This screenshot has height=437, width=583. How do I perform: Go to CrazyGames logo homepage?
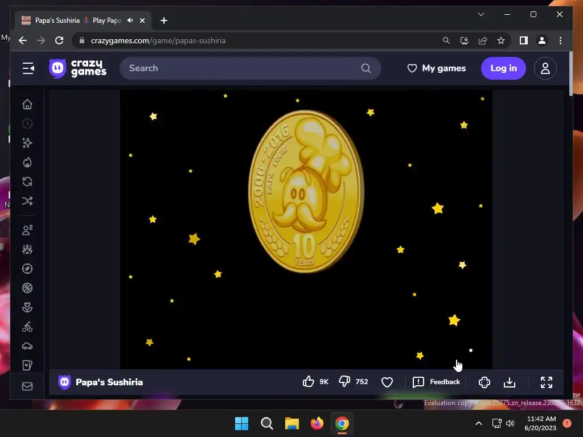pos(77,68)
